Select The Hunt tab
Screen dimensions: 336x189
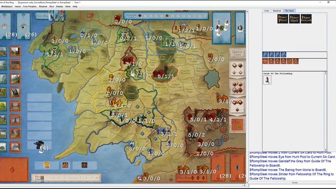289,10
